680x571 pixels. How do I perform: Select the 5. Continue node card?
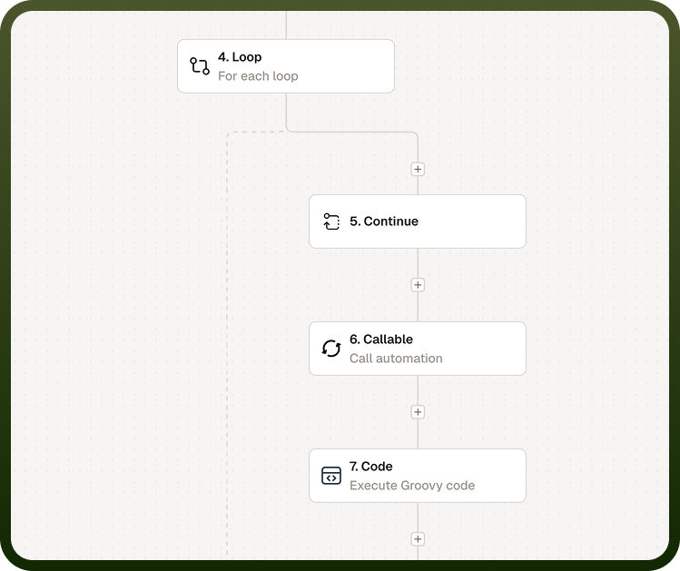[418, 222]
